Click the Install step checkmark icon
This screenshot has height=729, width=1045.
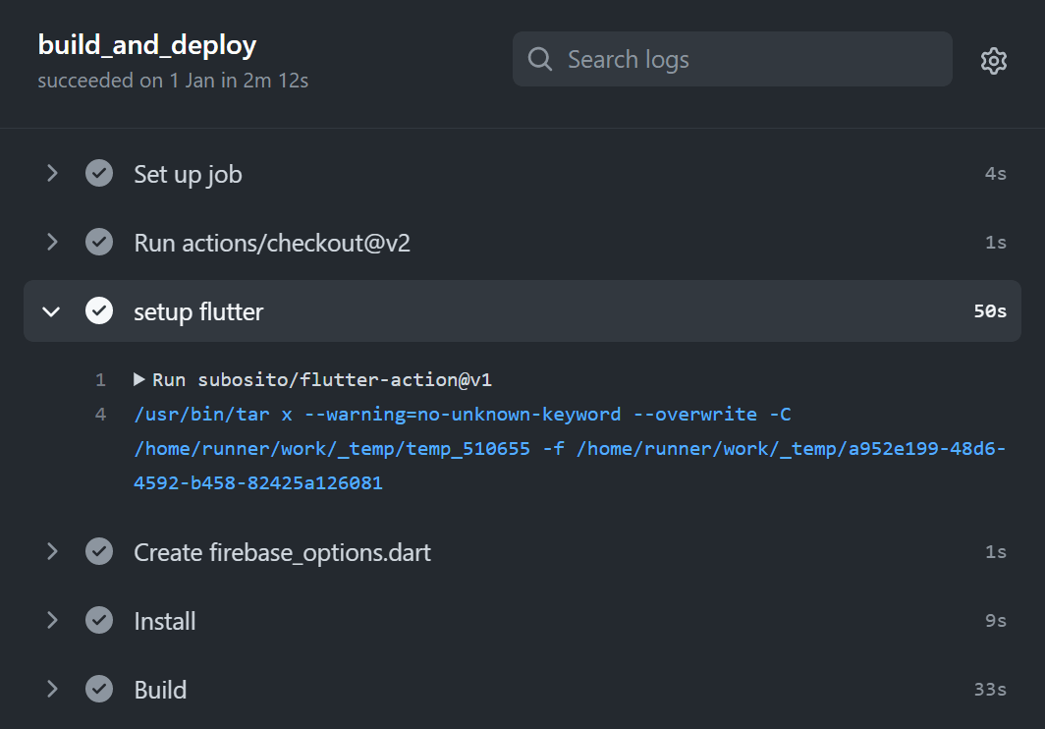(99, 620)
